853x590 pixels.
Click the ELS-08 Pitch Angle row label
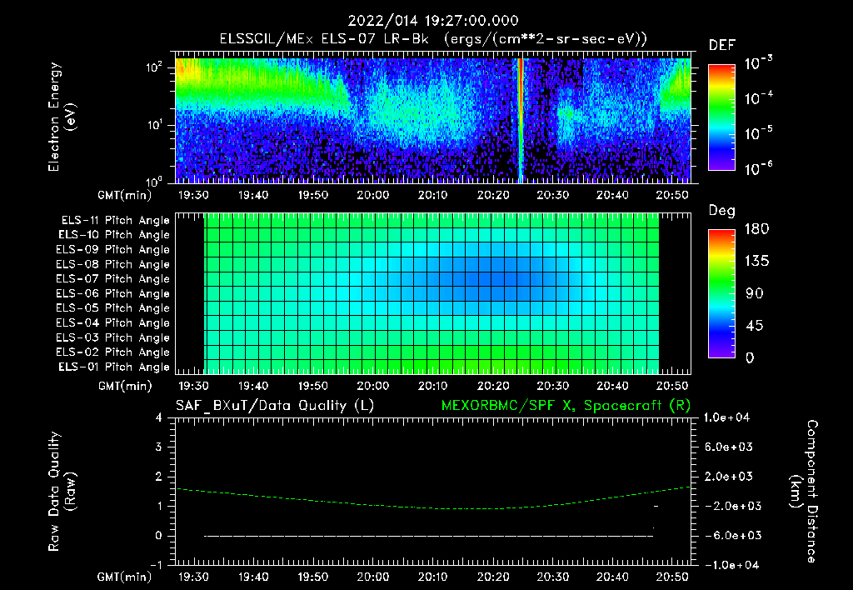tap(113, 264)
